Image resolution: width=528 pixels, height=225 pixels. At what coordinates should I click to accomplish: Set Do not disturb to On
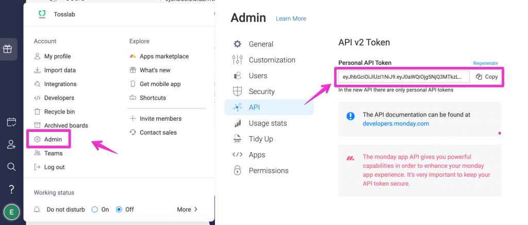95,210
